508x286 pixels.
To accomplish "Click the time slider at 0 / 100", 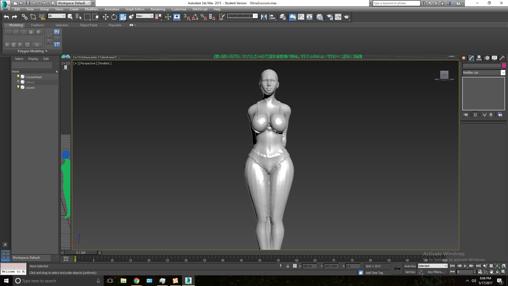I will coord(81,253).
